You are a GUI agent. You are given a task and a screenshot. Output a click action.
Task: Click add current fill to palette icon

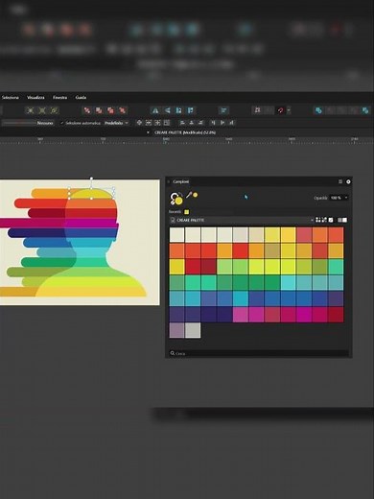coord(318,220)
